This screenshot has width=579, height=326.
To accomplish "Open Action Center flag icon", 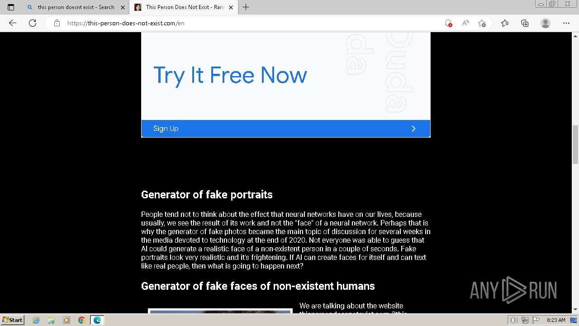I will click(x=535, y=320).
